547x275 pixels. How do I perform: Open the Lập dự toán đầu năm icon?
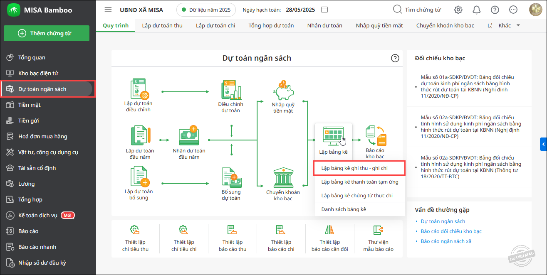[140, 135]
